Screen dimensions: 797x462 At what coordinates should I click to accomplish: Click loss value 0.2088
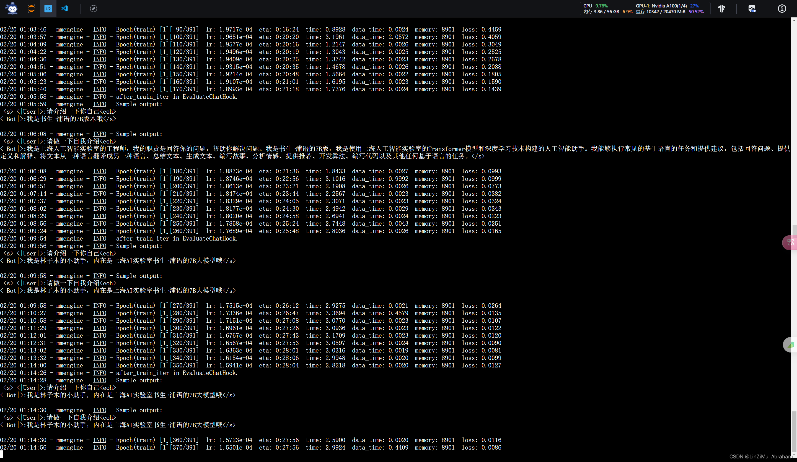(x=491, y=67)
